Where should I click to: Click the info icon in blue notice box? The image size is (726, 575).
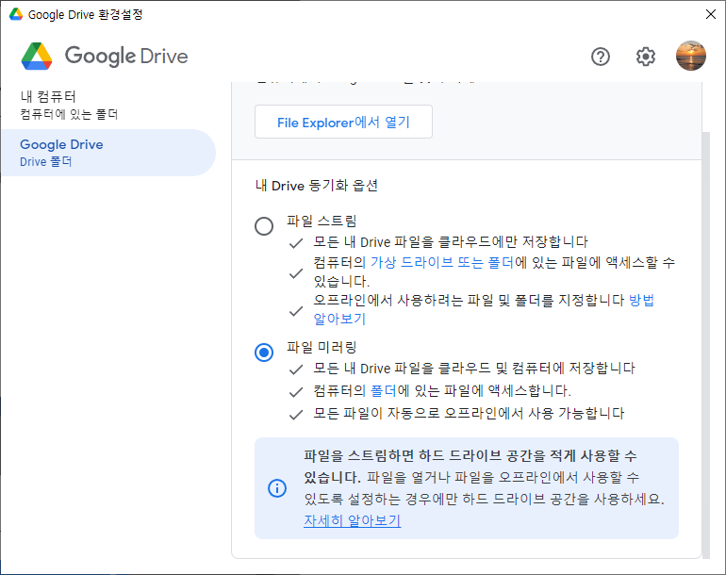(277, 488)
